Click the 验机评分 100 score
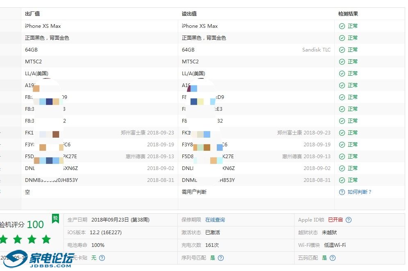This screenshot has width=408, height=271. coord(22,224)
